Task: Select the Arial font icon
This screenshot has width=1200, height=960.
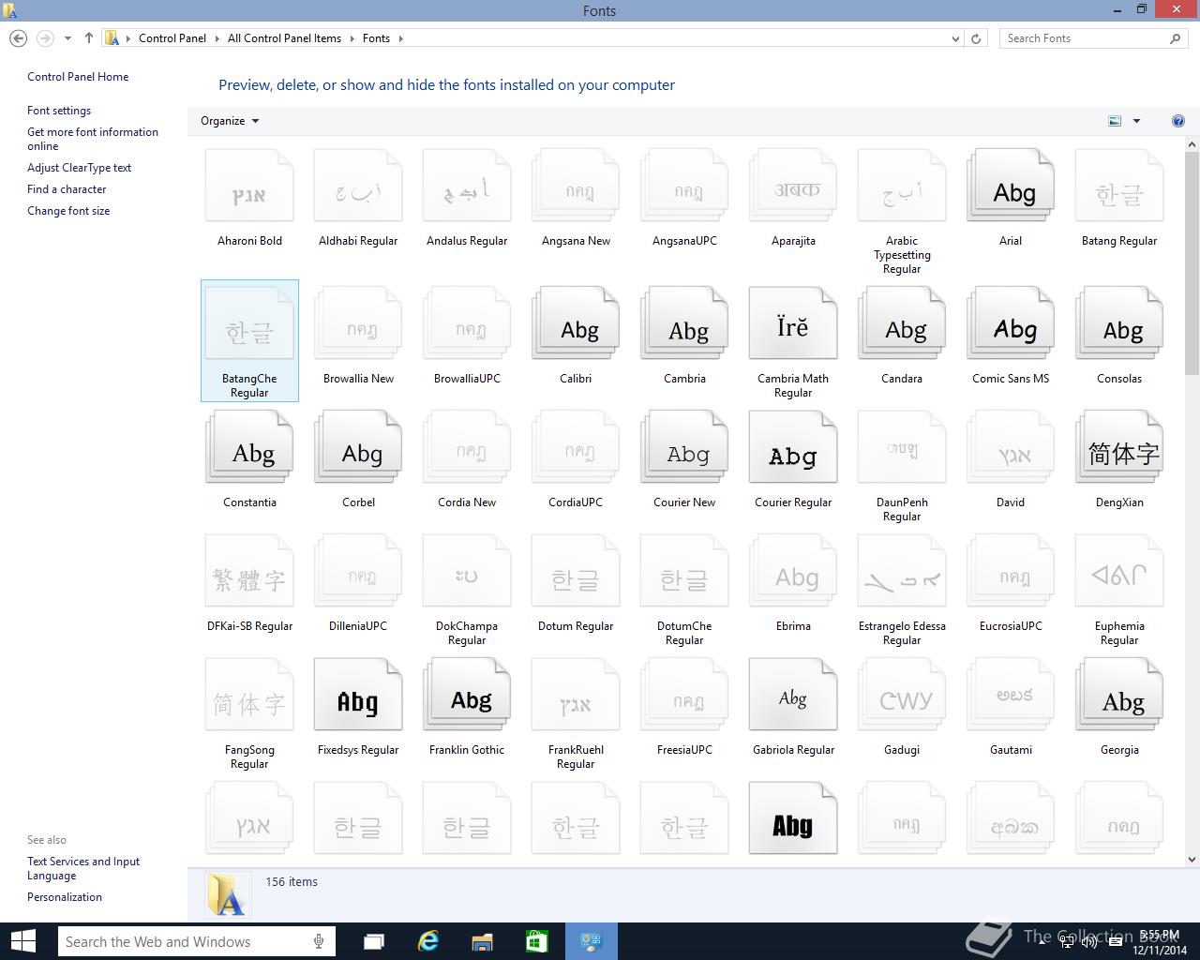Action: click(1011, 186)
